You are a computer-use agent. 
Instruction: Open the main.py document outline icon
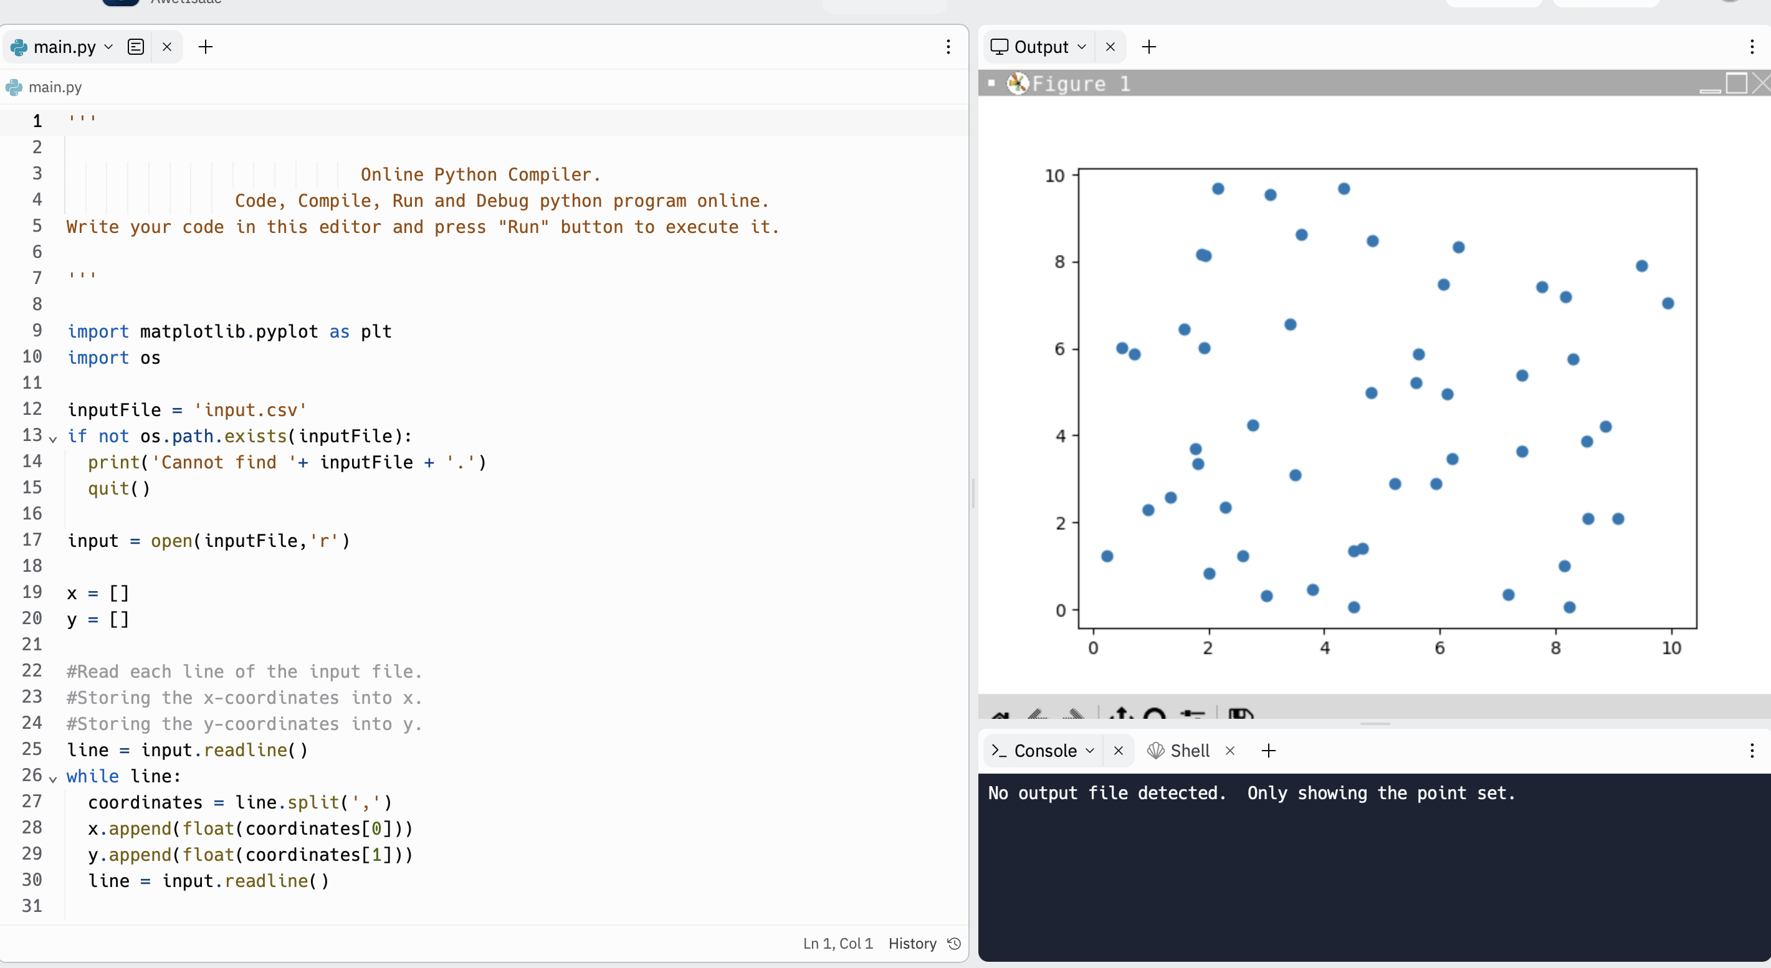[135, 47]
